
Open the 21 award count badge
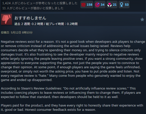click(112, 4)
